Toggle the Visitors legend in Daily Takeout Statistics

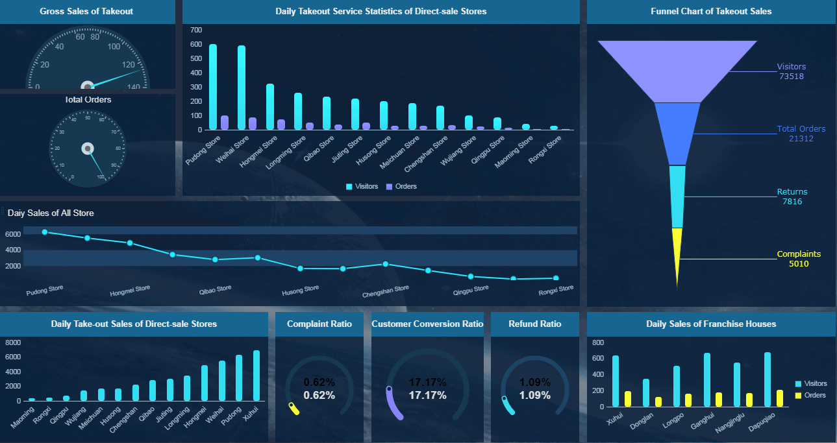pyautogui.click(x=362, y=186)
